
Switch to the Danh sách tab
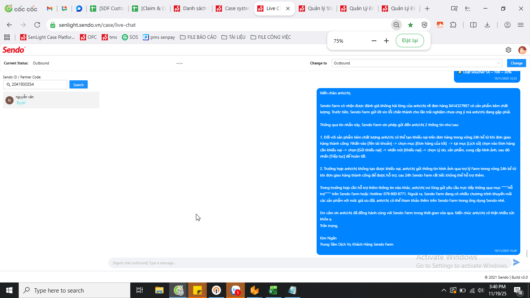[191, 9]
